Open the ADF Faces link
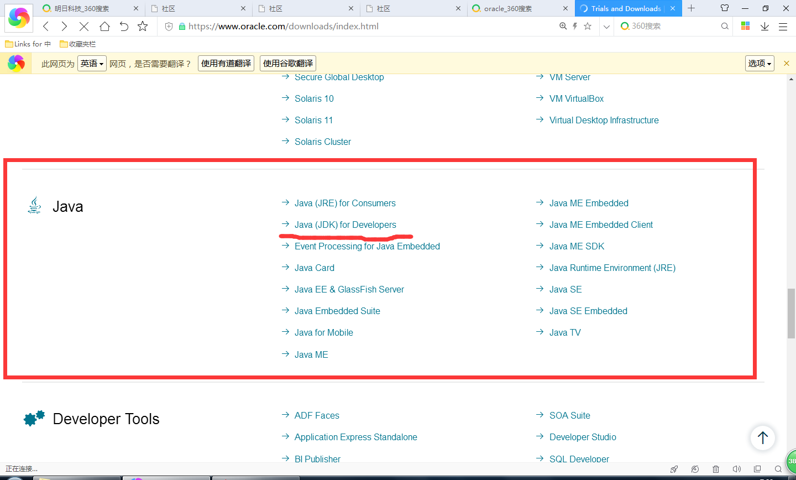This screenshot has height=480, width=796. pyautogui.click(x=317, y=415)
